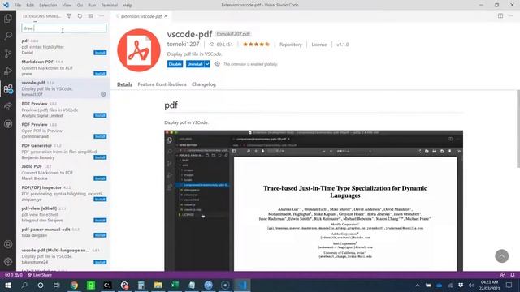Open Windows Start menu

[8, 285]
